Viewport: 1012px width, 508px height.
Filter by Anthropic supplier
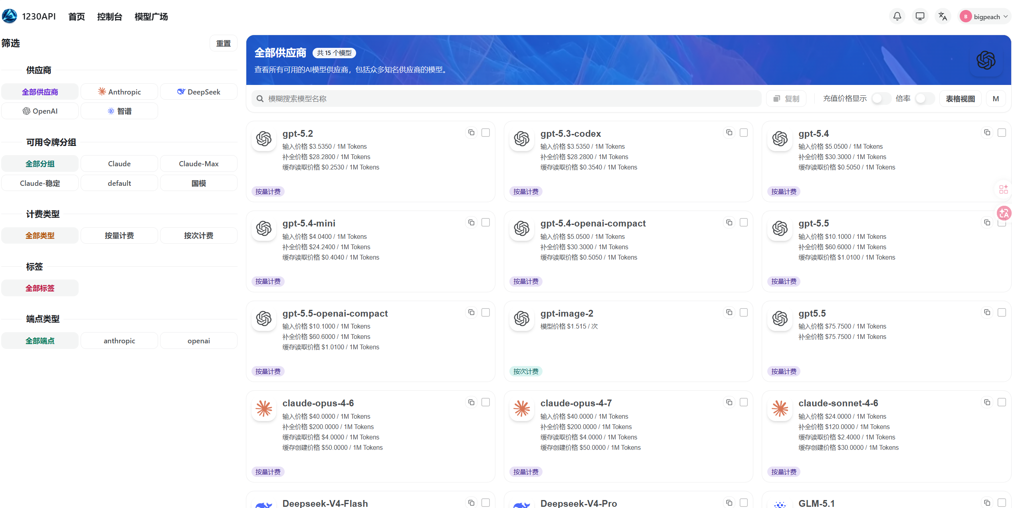(x=119, y=92)
